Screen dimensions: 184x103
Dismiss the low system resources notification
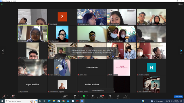117,48
